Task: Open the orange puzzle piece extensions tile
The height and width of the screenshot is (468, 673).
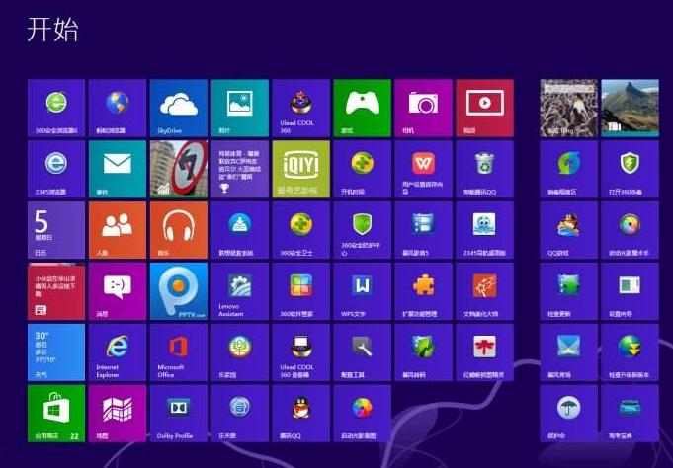Action: click(x=423, y=291)
